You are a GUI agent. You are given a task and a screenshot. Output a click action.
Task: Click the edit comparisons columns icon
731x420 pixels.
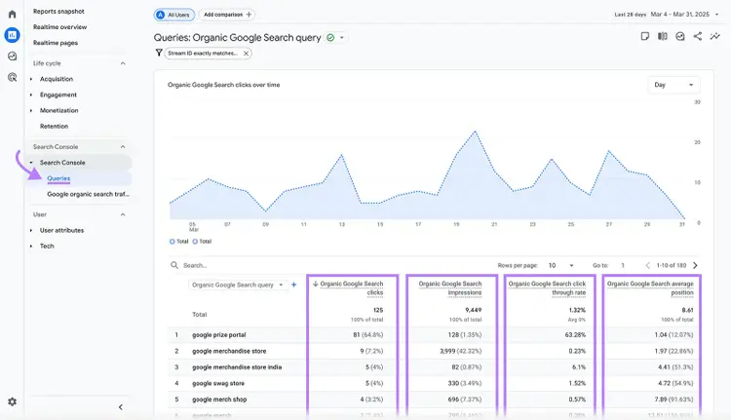[x=663, y=36]
